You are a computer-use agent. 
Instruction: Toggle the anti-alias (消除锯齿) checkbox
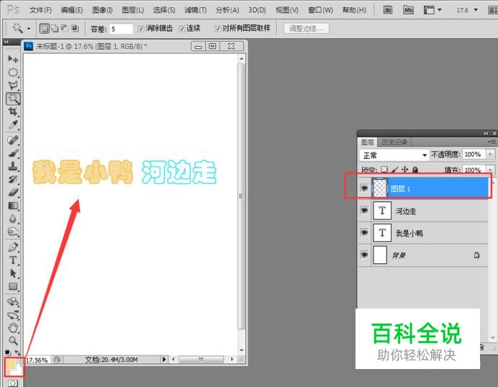(x=141, y=29)
